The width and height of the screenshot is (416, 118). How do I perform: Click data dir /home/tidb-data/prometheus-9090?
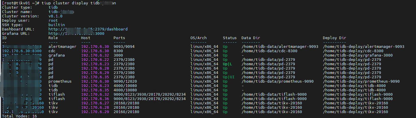(x=277, y=81)
